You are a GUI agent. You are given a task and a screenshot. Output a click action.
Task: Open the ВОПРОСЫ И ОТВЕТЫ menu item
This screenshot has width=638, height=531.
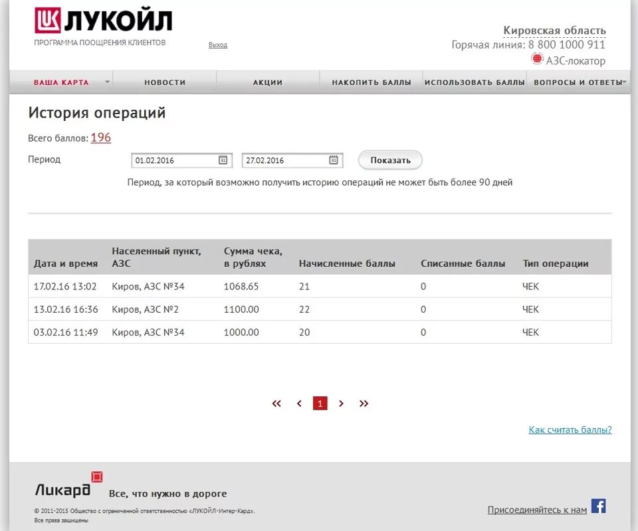pyautogui.click(x=578, y=82)
